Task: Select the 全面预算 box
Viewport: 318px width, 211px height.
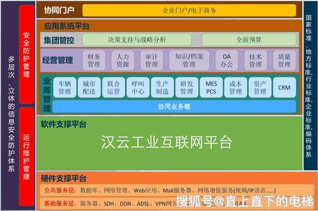Action: point(249,40)
